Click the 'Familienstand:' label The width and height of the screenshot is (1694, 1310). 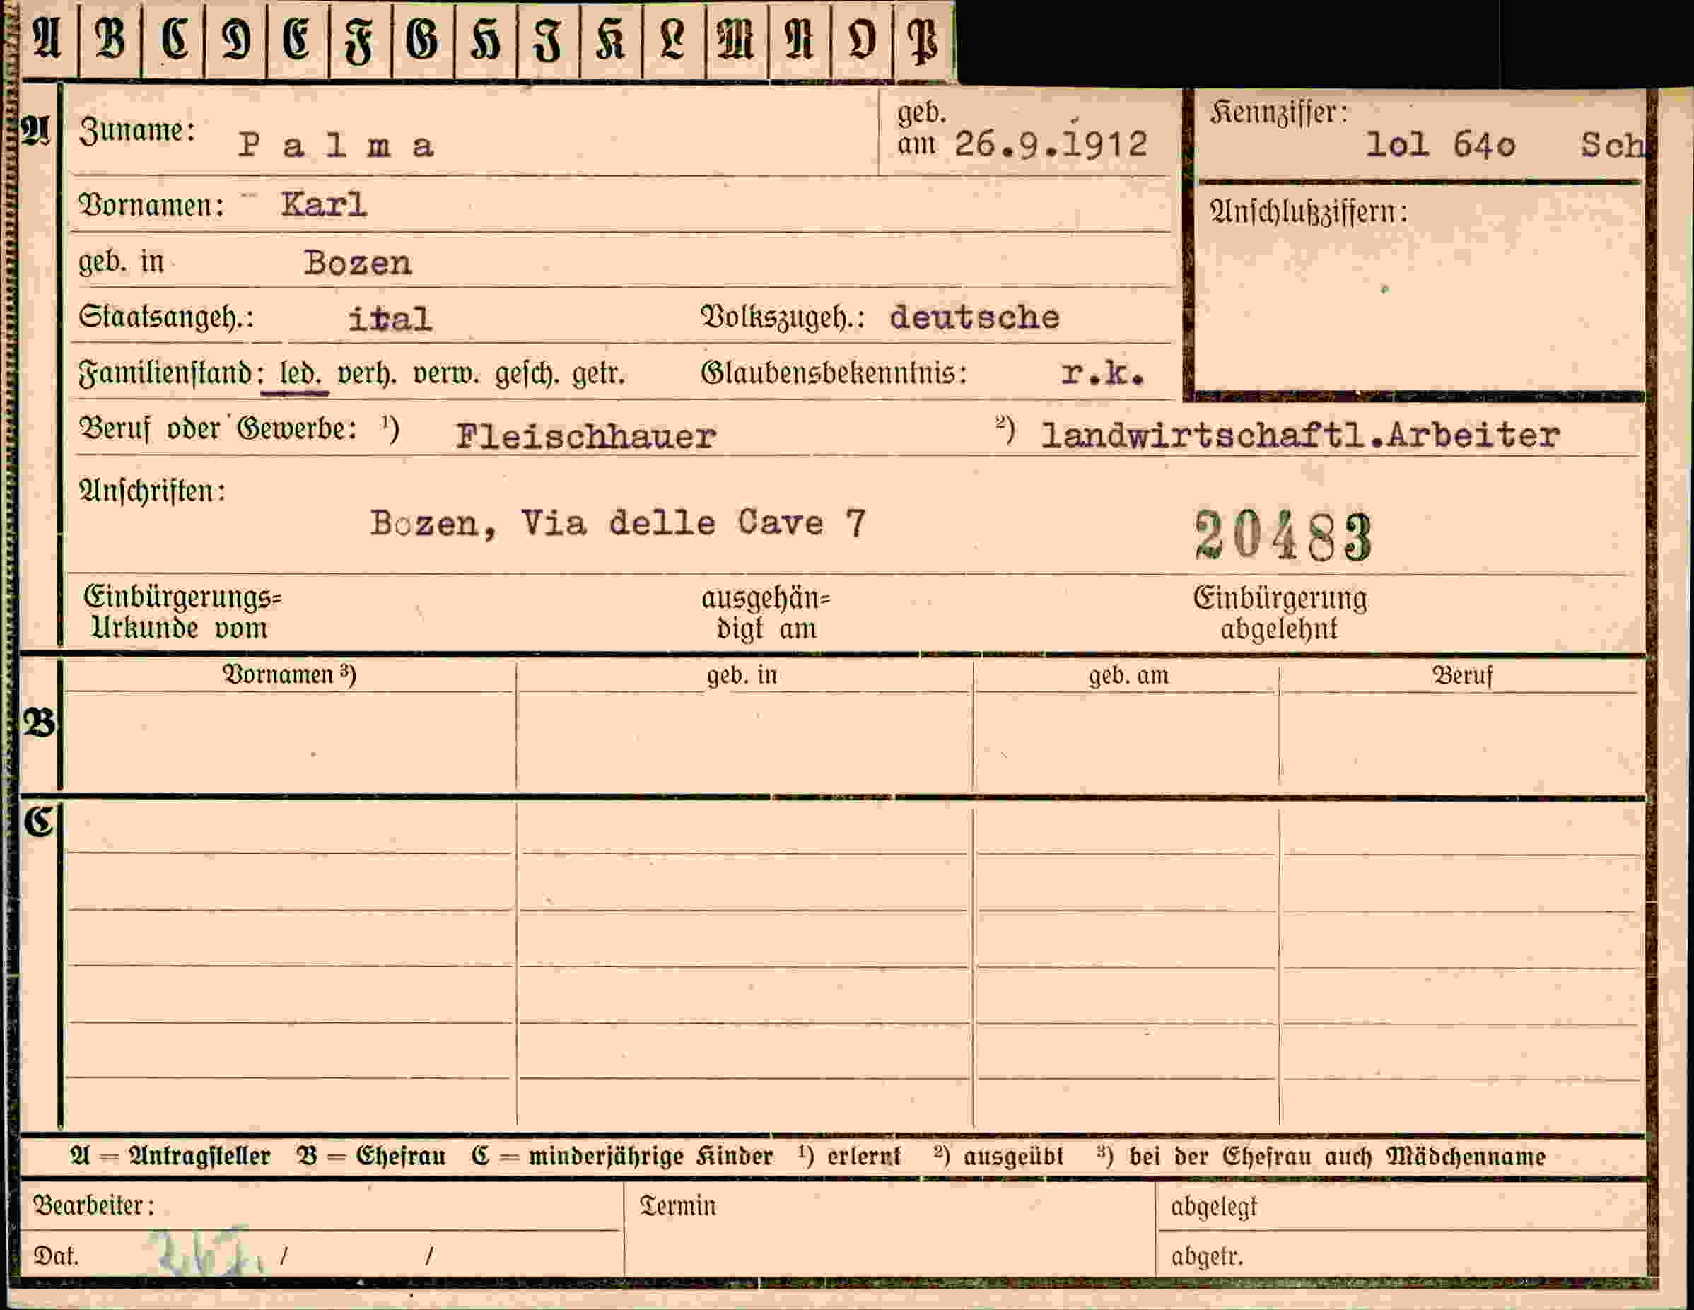point(170,375)
